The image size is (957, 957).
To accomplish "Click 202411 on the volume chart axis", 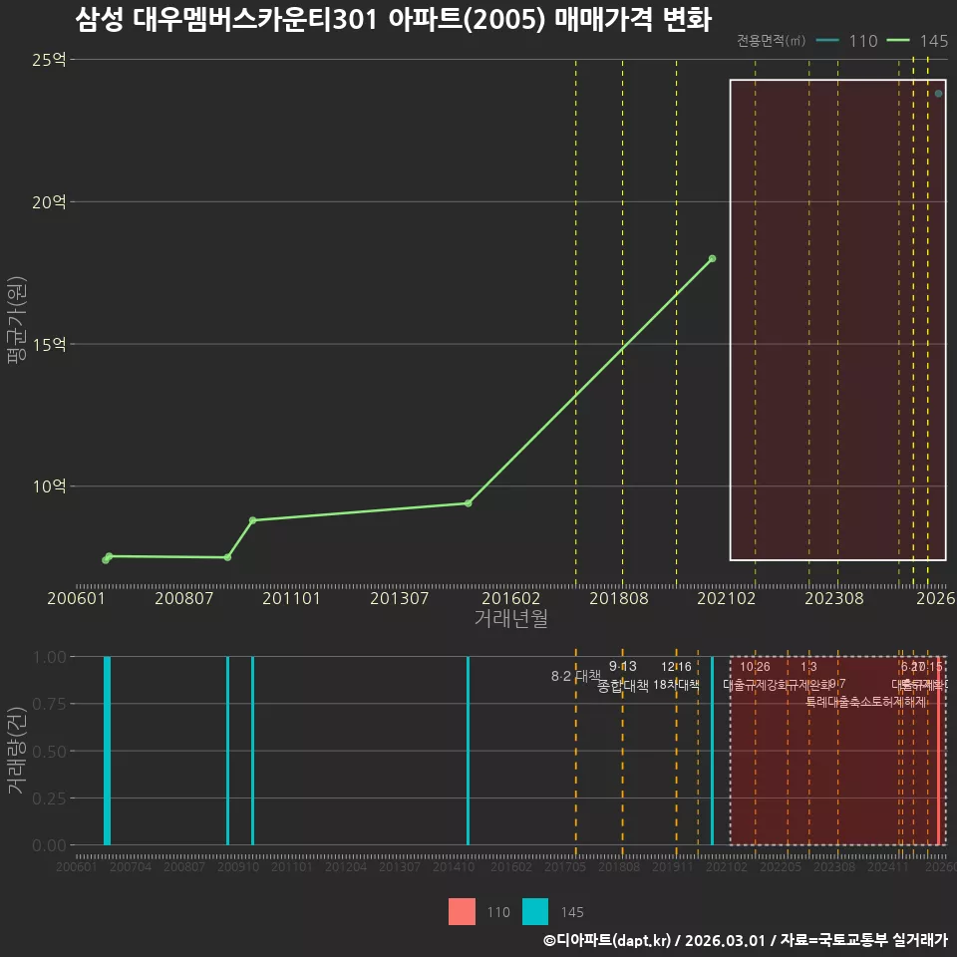I will [x=888, y=866].
